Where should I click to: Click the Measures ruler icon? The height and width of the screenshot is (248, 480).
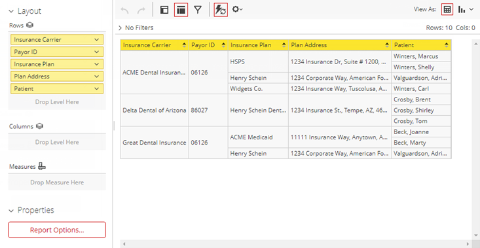pos(42,167)
